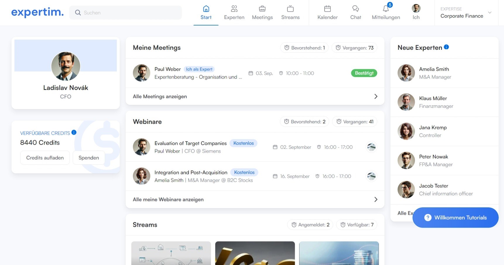This screenshot has height=265, width=504.
Task: Filter meetings by Vergangen: 73
Action: [x=354, y=48]
